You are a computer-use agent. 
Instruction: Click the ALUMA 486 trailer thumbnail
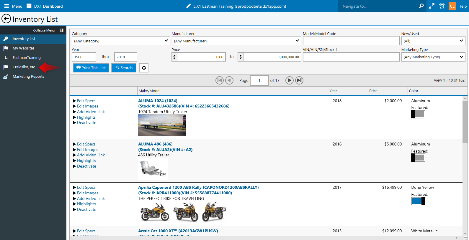click(x=153, y=169)
